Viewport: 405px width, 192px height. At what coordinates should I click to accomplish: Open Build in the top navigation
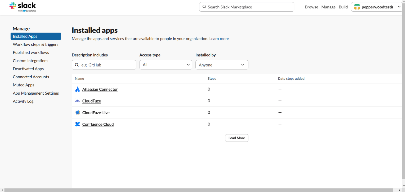click(x=343, y=7)
